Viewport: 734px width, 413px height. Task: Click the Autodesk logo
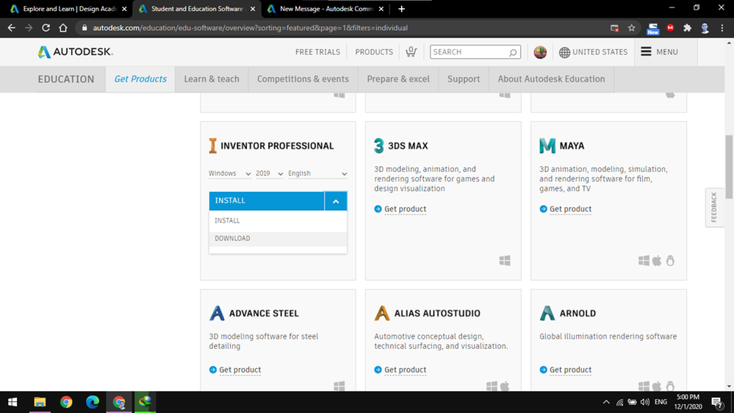pyautogui.click(x=76, y=52)
